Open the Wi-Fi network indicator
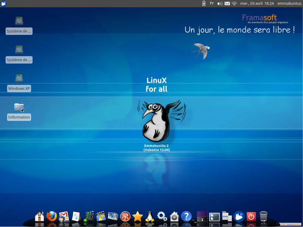 click(x=234, y=3)
